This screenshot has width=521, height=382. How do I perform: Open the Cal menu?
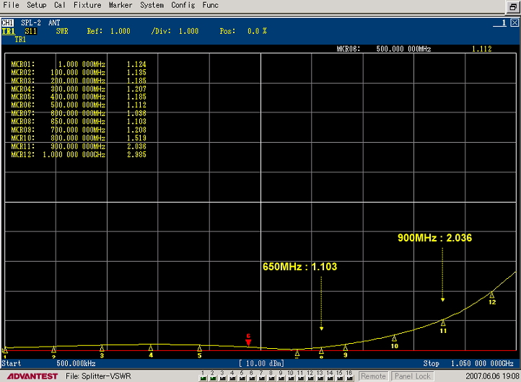click(x=60, y=5)
